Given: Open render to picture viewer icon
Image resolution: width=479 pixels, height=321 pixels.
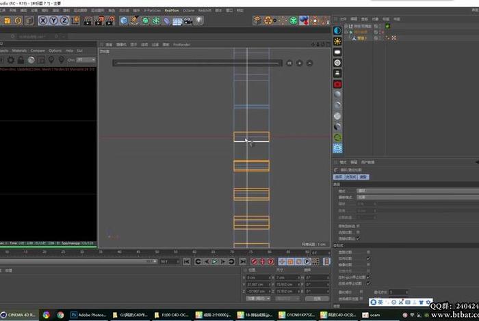Looking at the screenshot, I should tap(99, 20).
